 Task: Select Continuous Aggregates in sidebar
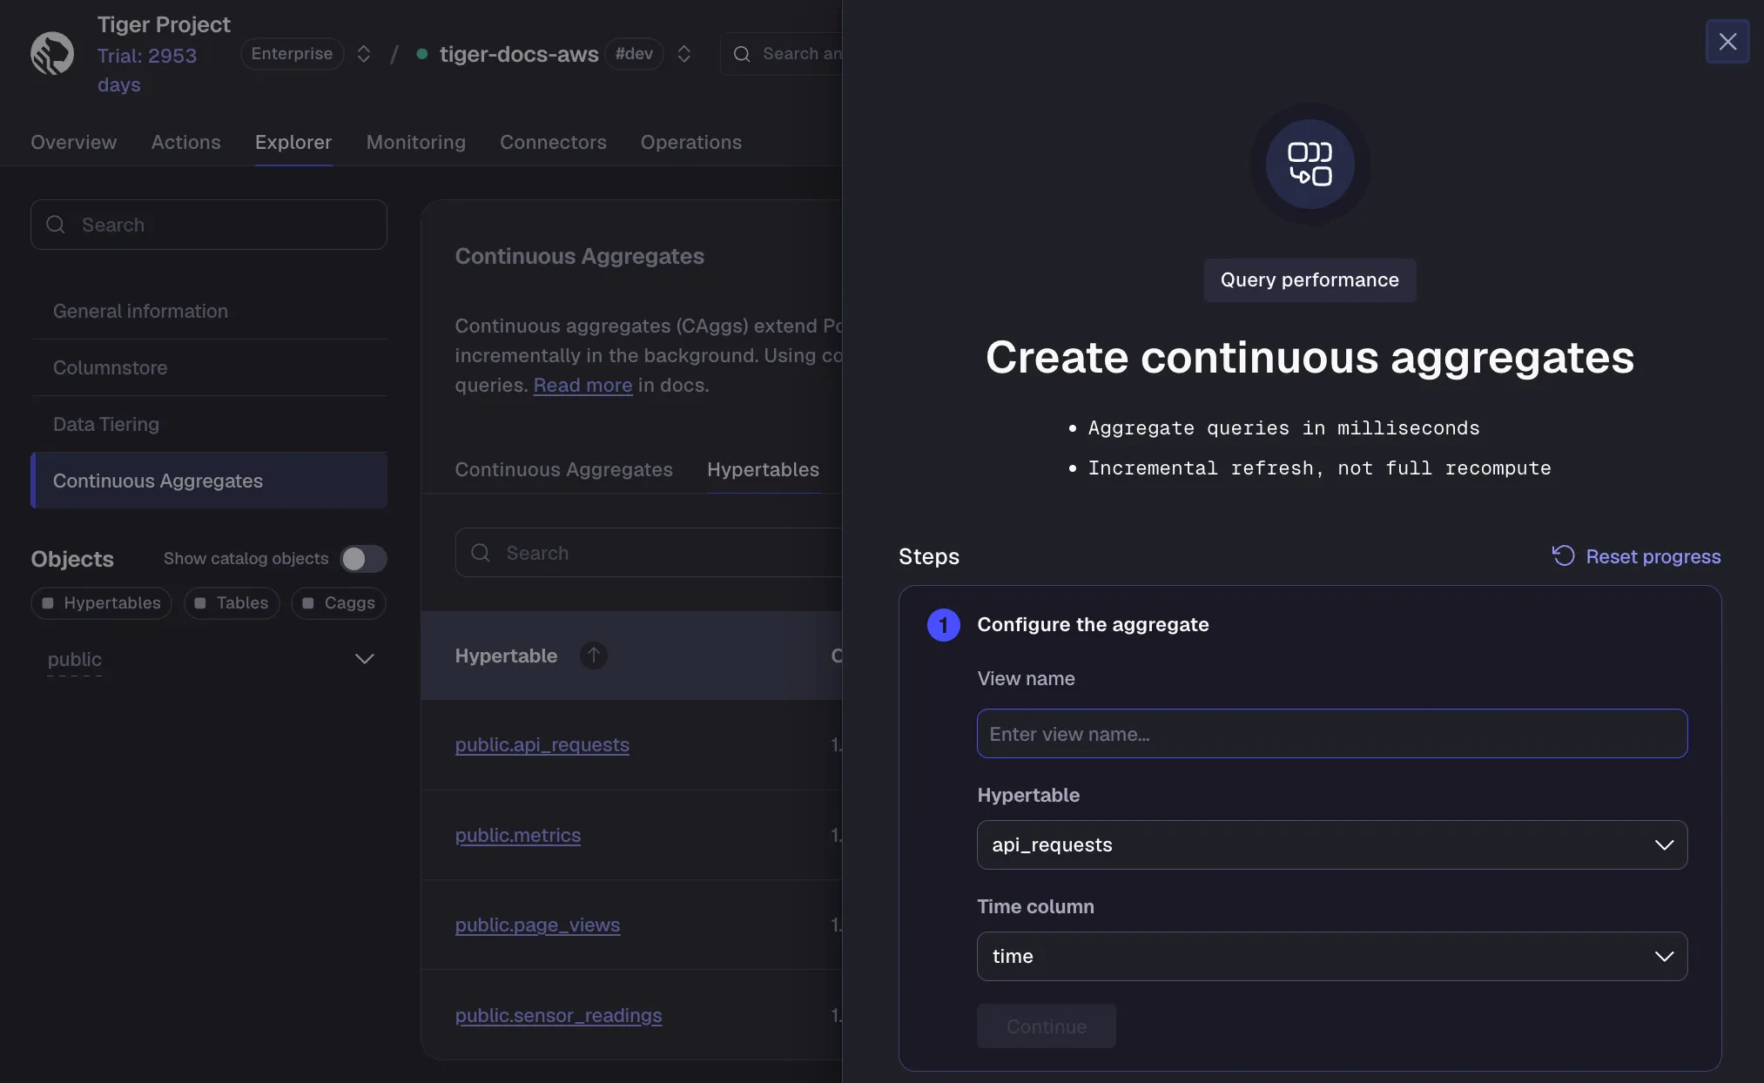point(209,481)
